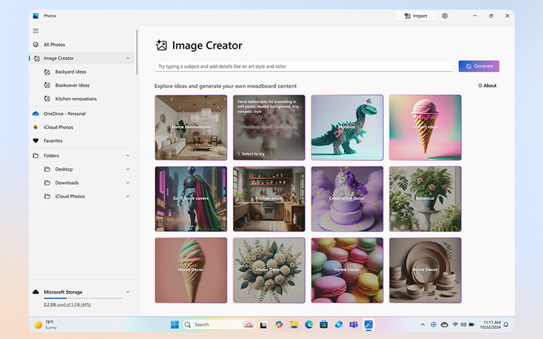Open the Home Decor striped cone thumbnail
This screenshot has height=339, width=543.
[x=191, y=270]
